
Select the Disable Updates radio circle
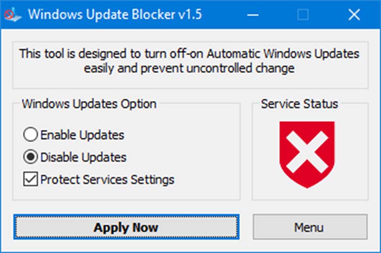tap(31, 158)
